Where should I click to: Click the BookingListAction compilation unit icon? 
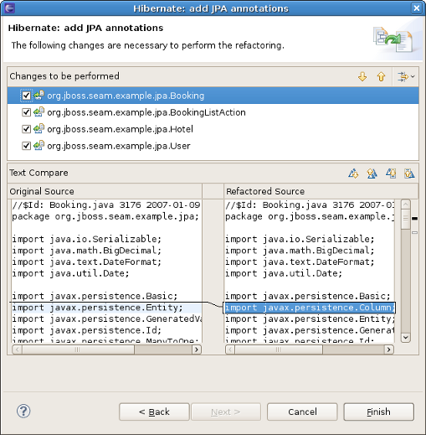coord(38,112)
